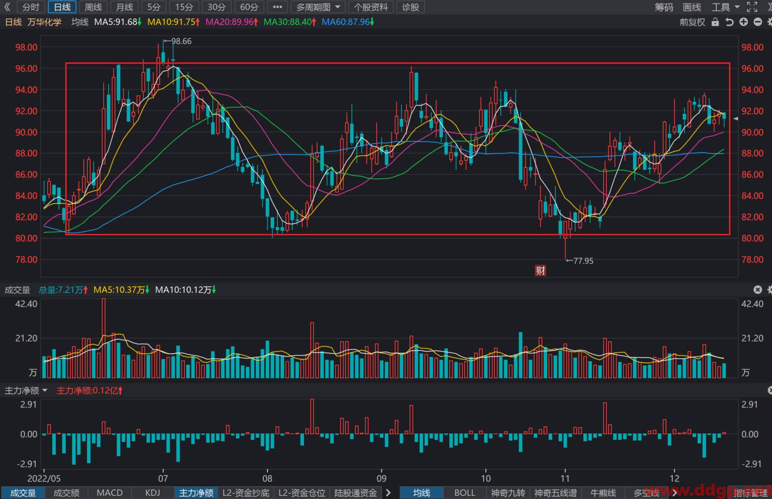Open the 主力净额 indicator dropdown

(26, 390)
